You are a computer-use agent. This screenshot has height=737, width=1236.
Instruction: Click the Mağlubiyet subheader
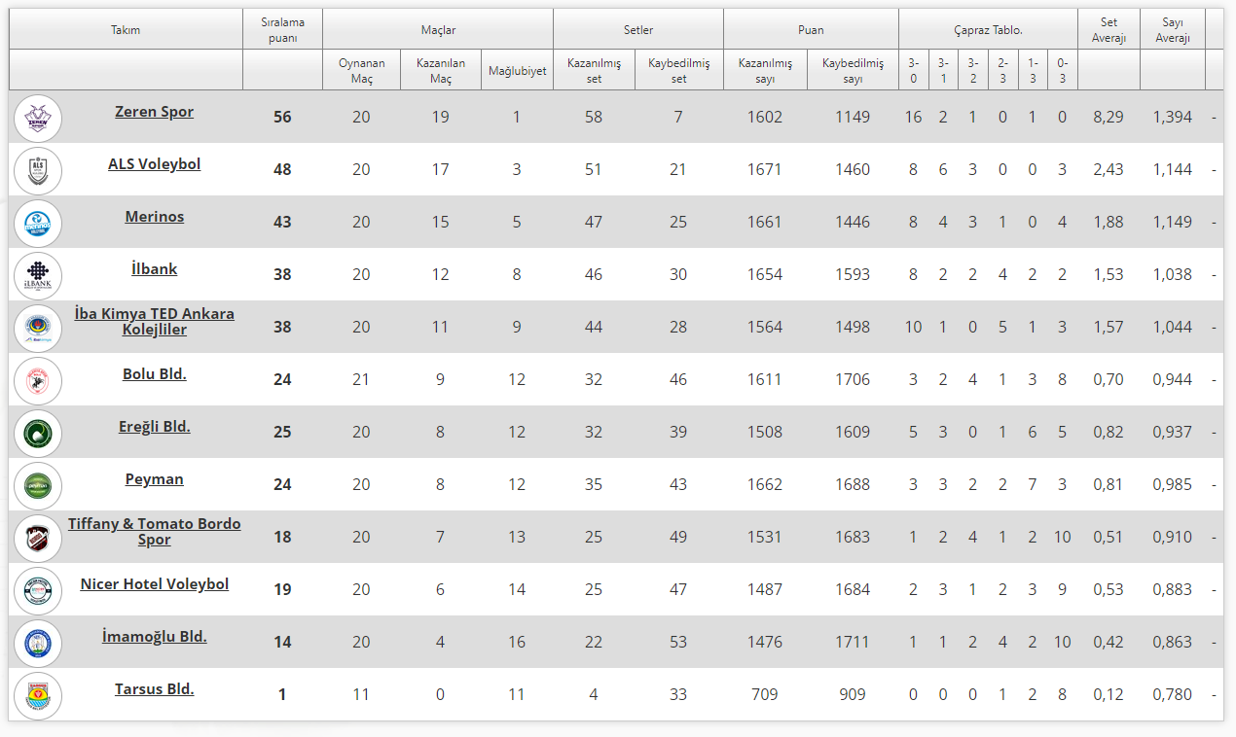(517, 71)
